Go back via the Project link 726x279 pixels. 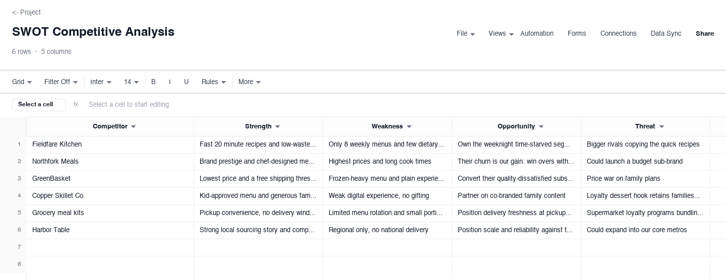[x=26, y=12]
